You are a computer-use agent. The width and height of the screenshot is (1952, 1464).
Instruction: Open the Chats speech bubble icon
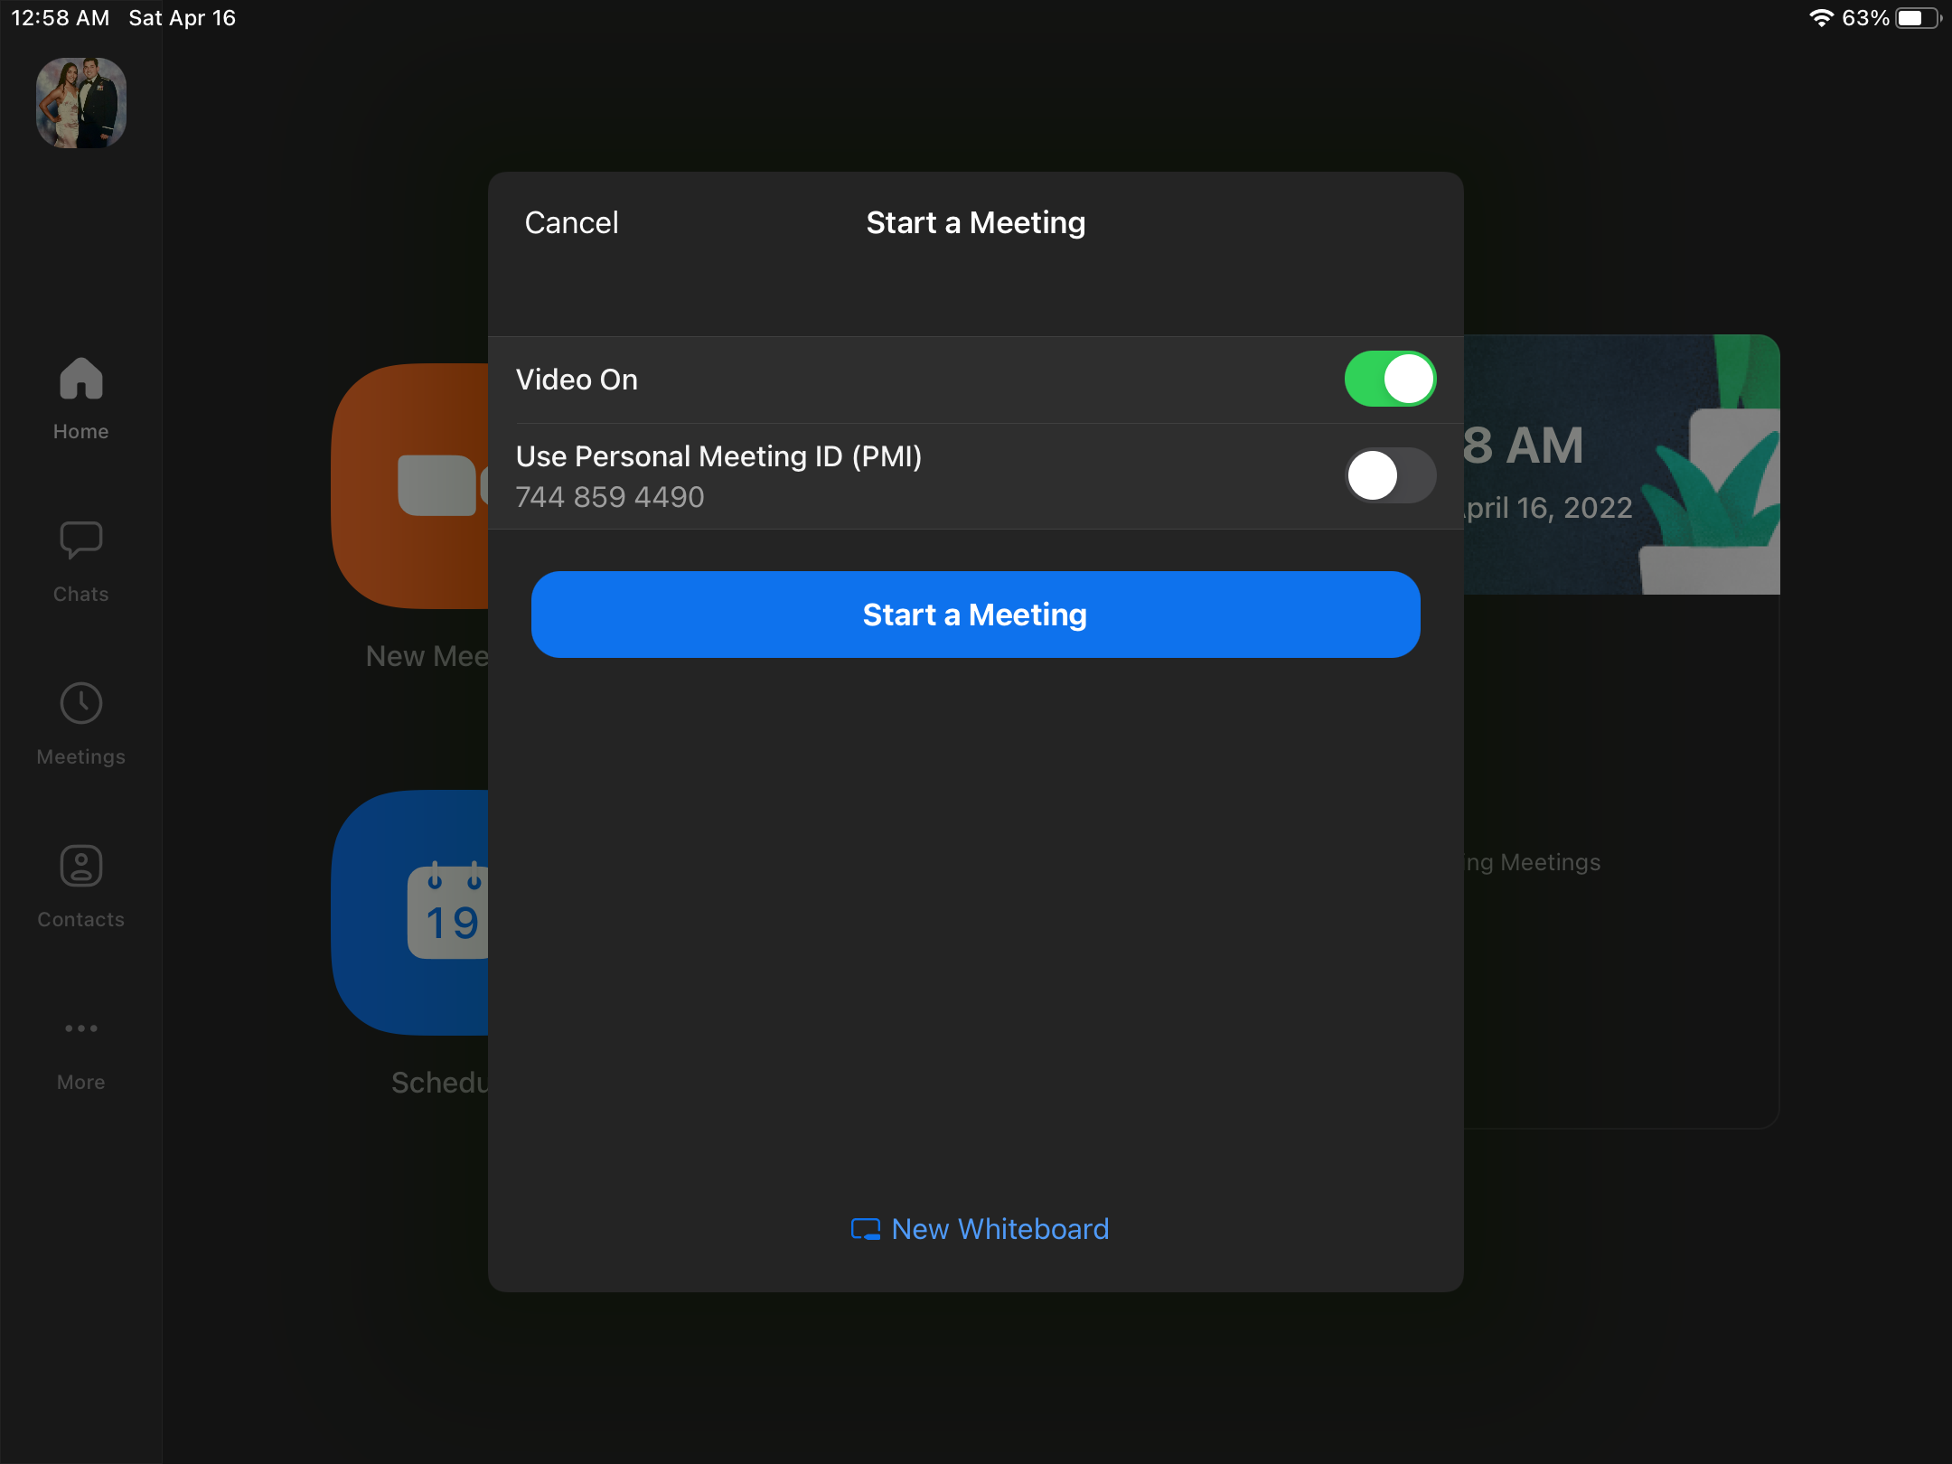click(x=81, y=540)
